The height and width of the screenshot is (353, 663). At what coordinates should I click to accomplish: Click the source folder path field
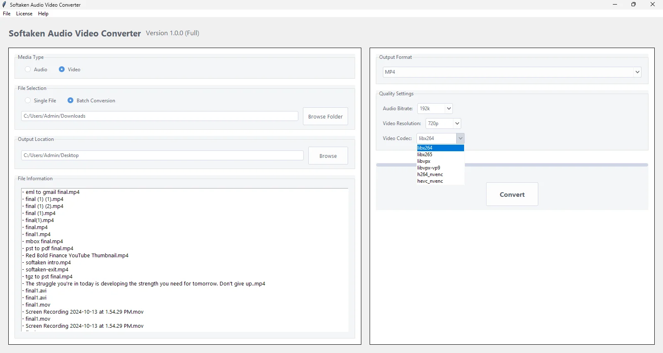[x=160, y=116]
